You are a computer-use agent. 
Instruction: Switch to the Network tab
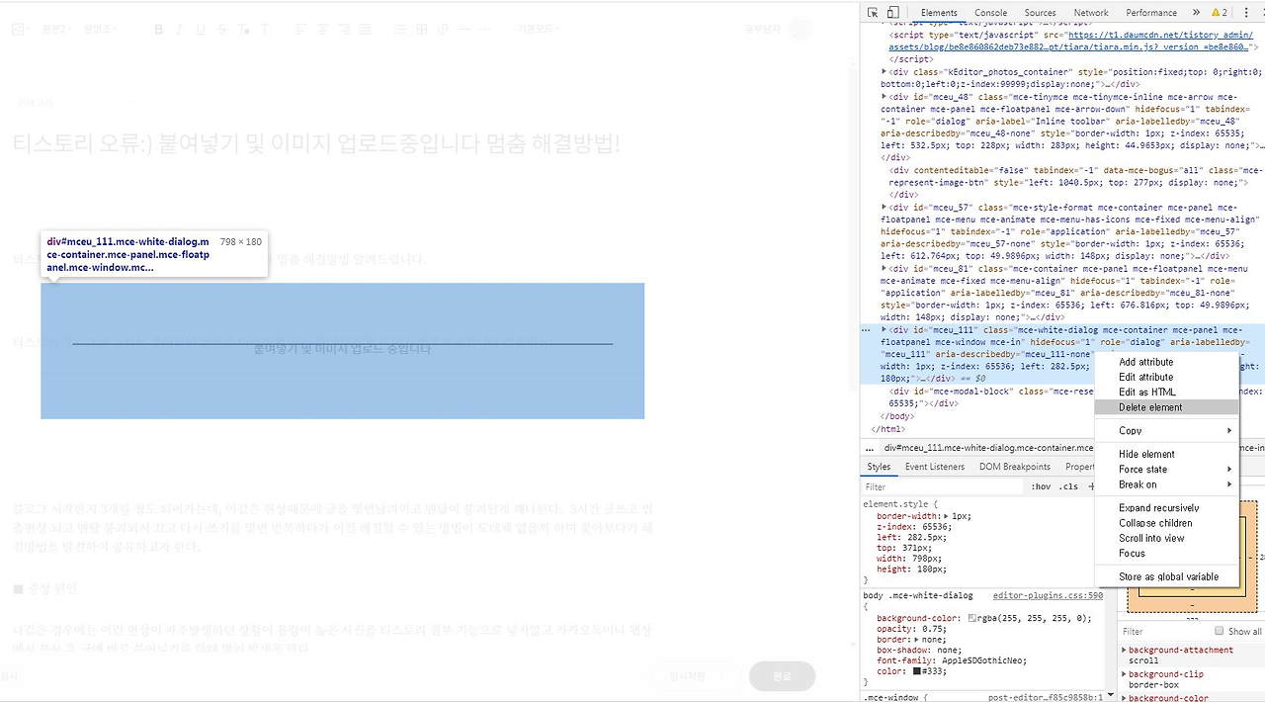point(1091,13)
